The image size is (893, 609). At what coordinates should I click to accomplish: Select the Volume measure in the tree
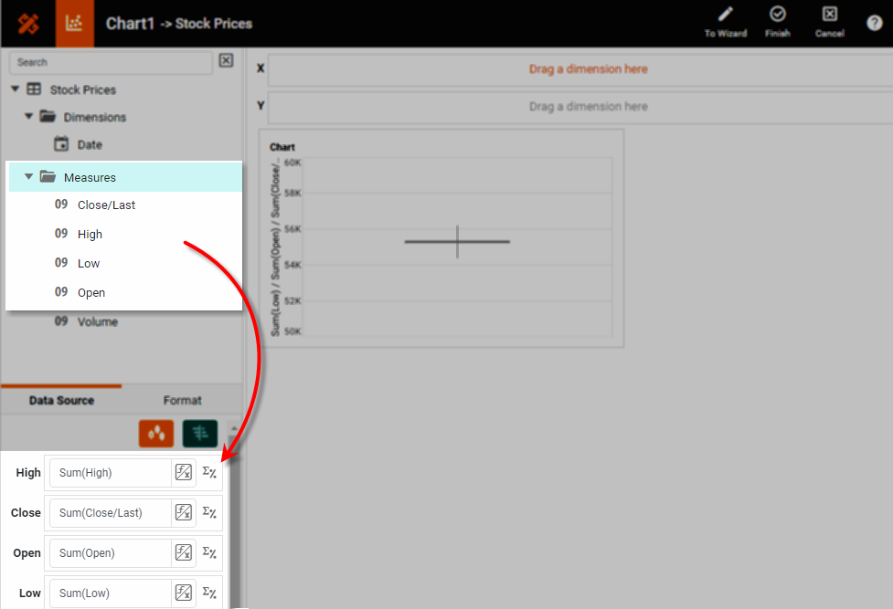pyautogui.click(x=99, y=321)
